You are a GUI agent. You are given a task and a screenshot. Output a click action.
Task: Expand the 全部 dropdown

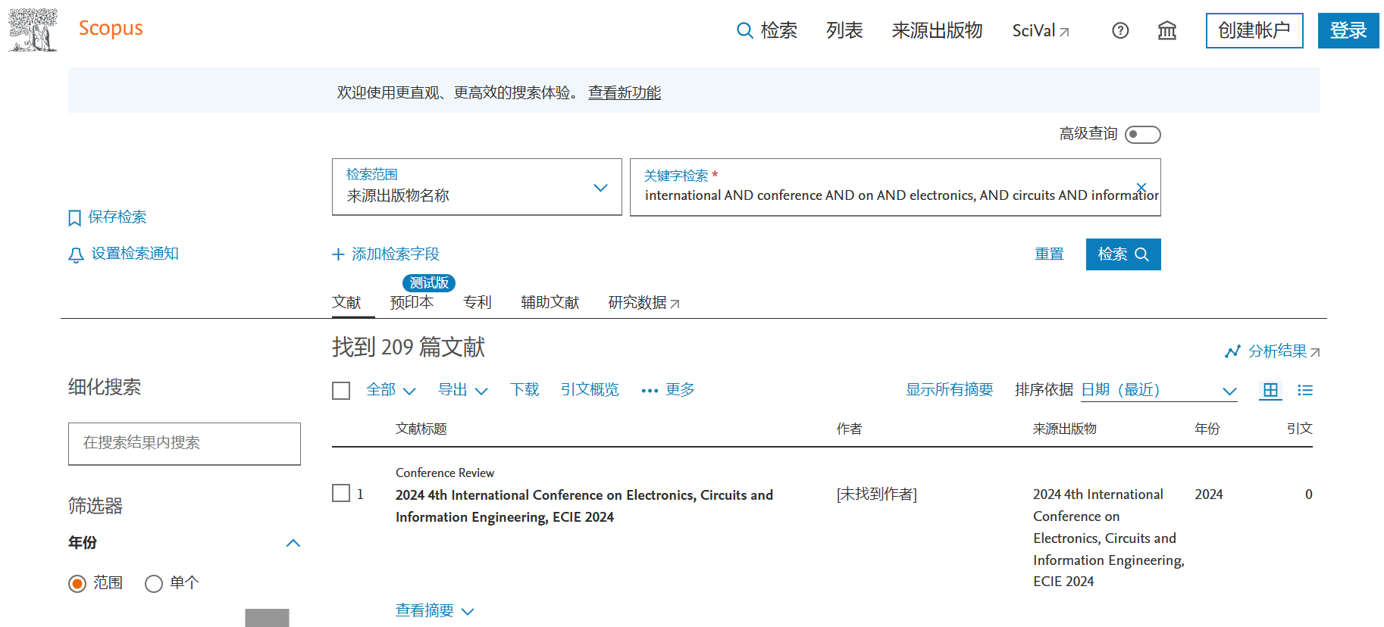pos(391,390)
